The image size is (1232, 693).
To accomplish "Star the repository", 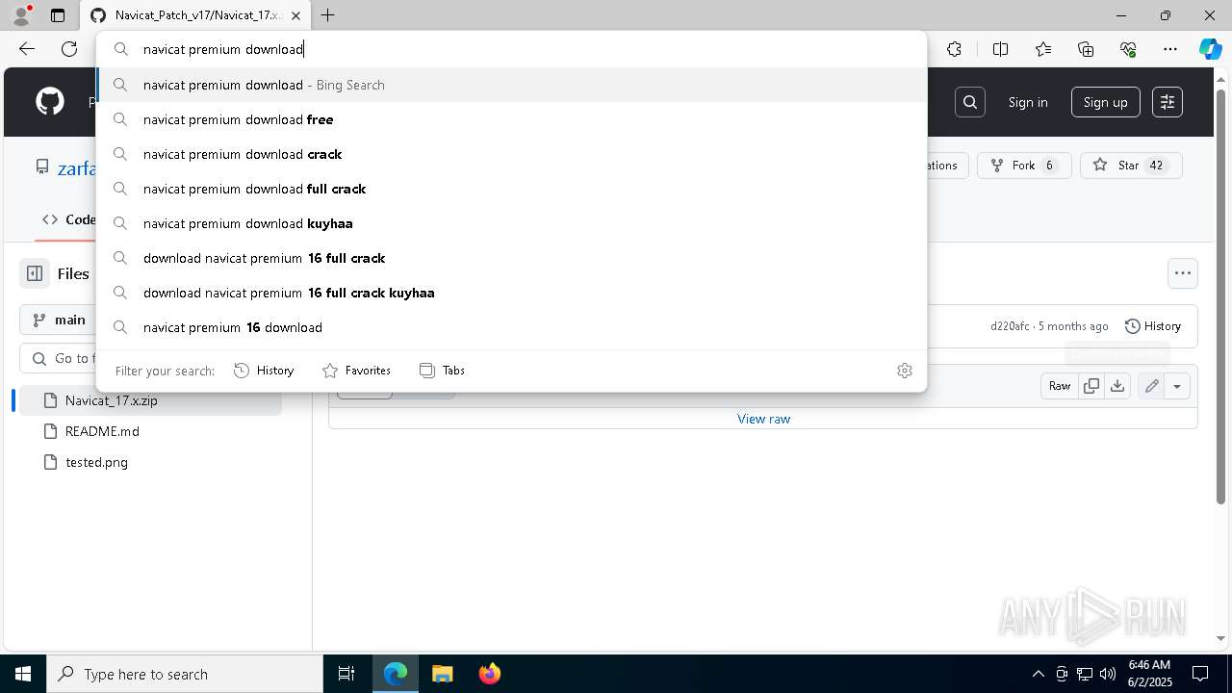I will coord(1131,166).
